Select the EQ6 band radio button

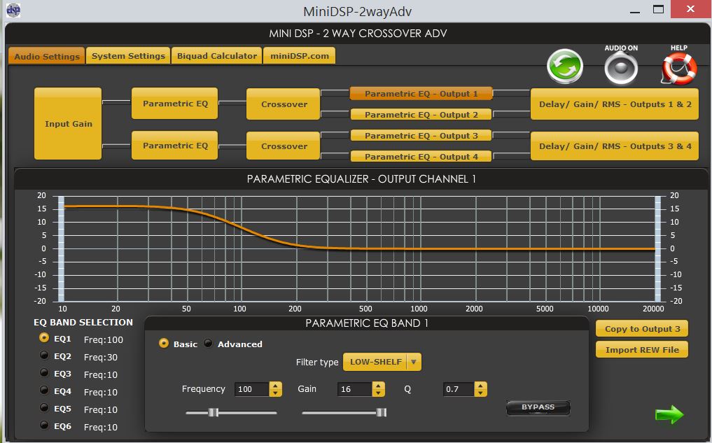tap(43, 426)
